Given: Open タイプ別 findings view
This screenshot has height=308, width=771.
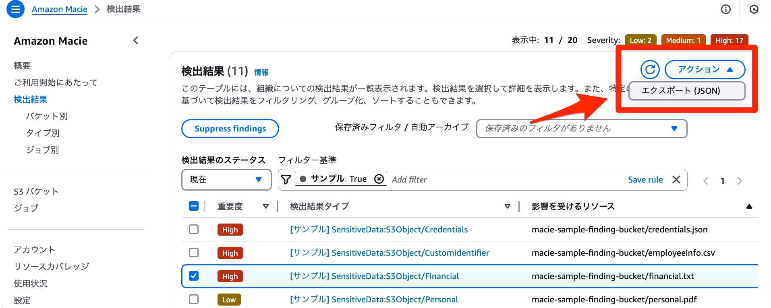Looking at the screenshot, I should pyautogui.click(x=43, y=133).
